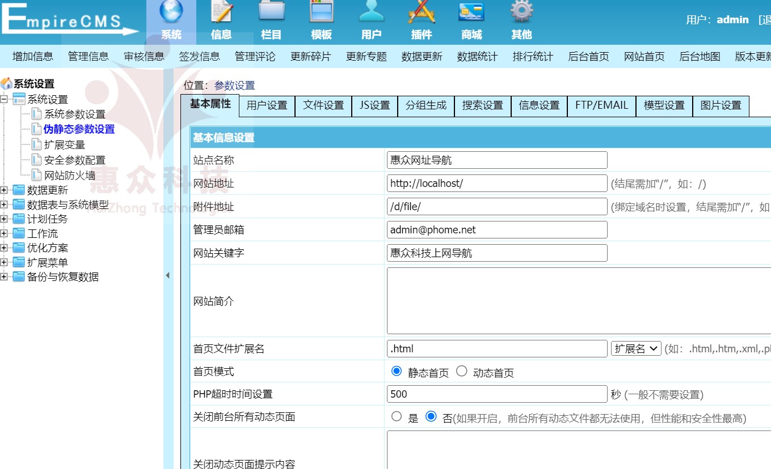This screenshot has width=771, height=469.
Task: Open 更新碎片 in the shortcut bar
Action: click(311, 57)
